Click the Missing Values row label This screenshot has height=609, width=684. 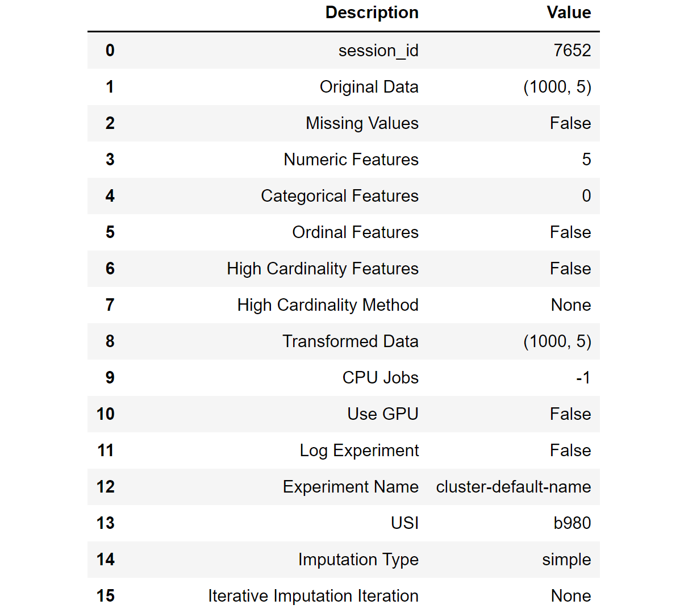[x=362, y=123]
